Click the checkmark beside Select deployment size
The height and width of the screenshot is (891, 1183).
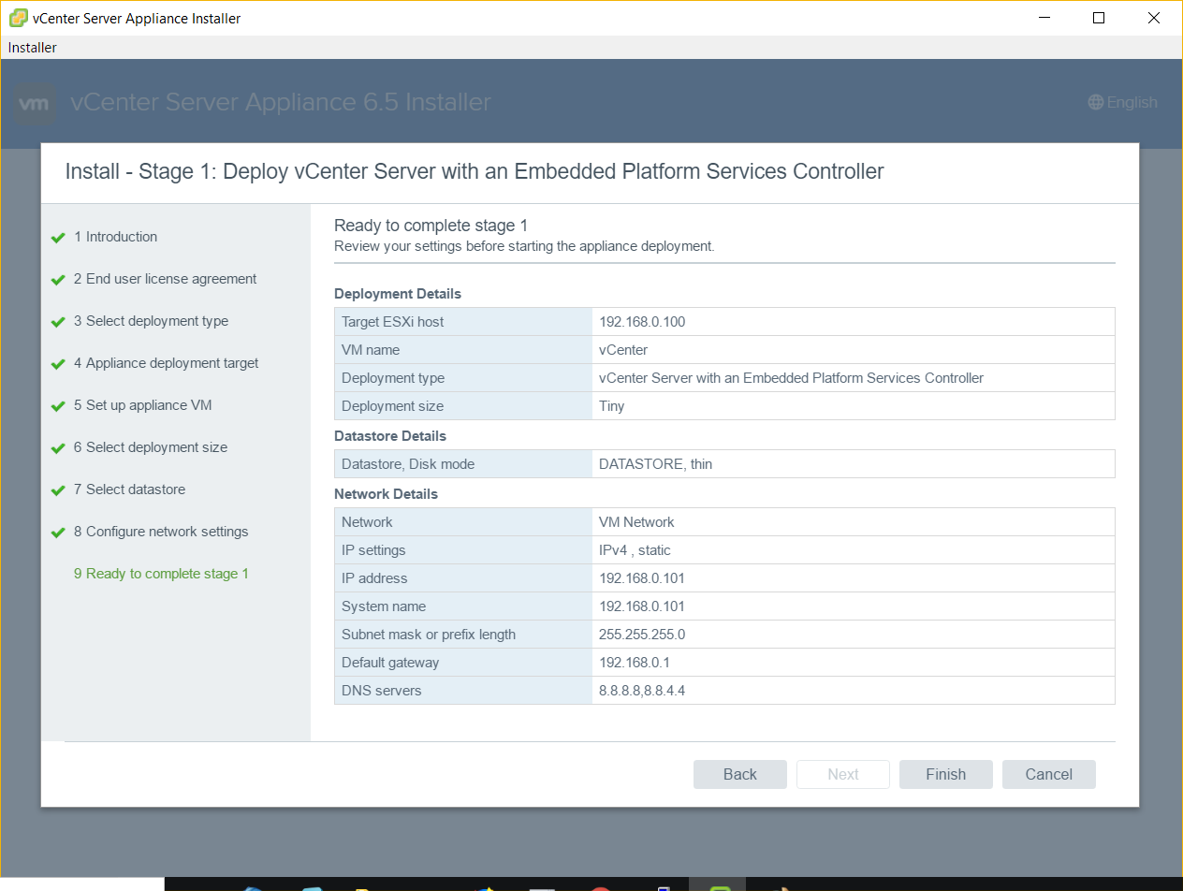tap(58, 448)
